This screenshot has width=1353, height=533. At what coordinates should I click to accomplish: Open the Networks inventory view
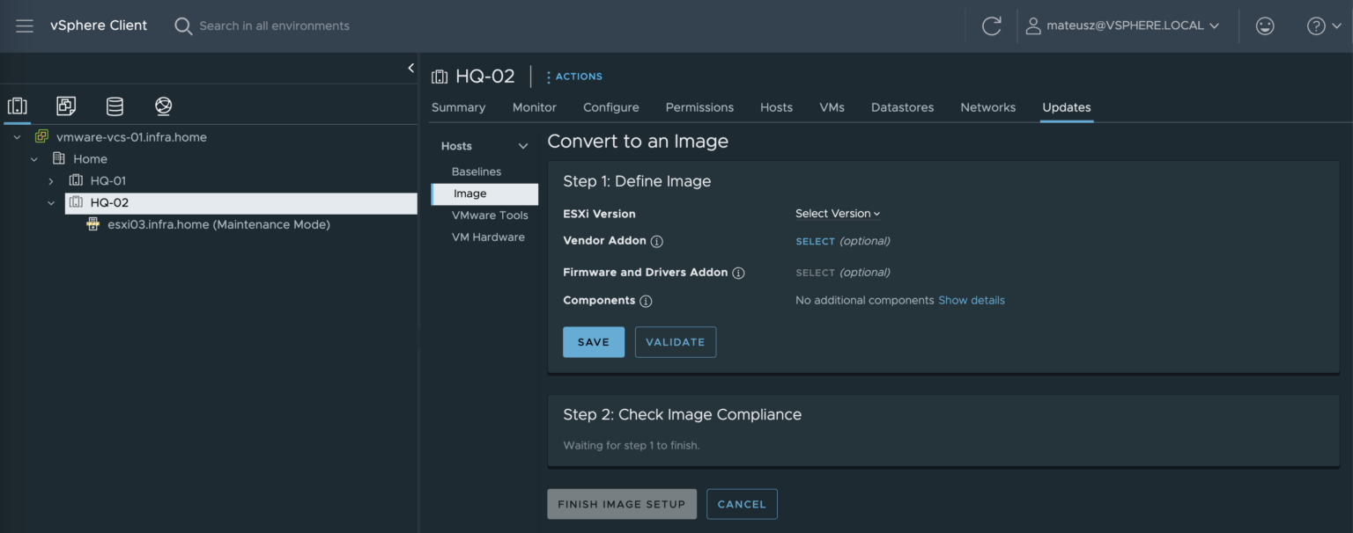[x=163, y=106]
